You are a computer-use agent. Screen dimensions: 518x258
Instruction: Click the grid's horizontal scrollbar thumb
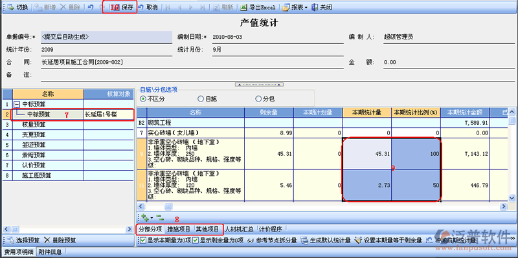point(168,206)
